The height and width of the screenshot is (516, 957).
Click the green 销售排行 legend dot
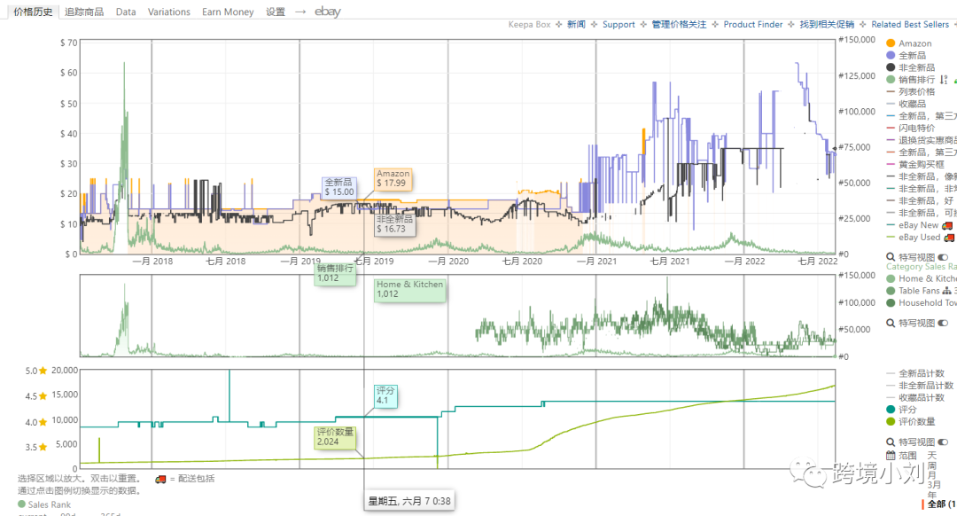[x=891, y=80]
